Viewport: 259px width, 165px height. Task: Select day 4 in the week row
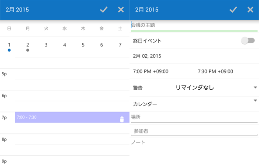click(x=65, y=45)
